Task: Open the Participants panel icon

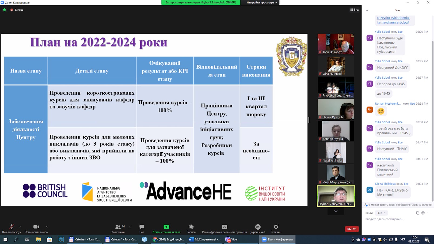Action: click(118, 227)
